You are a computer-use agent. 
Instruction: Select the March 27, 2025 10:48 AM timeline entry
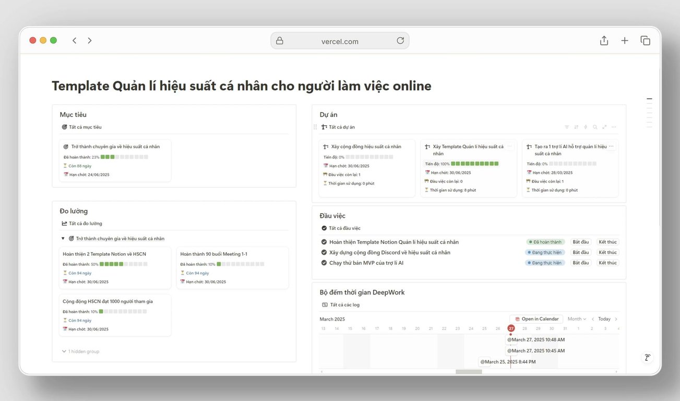535,339
